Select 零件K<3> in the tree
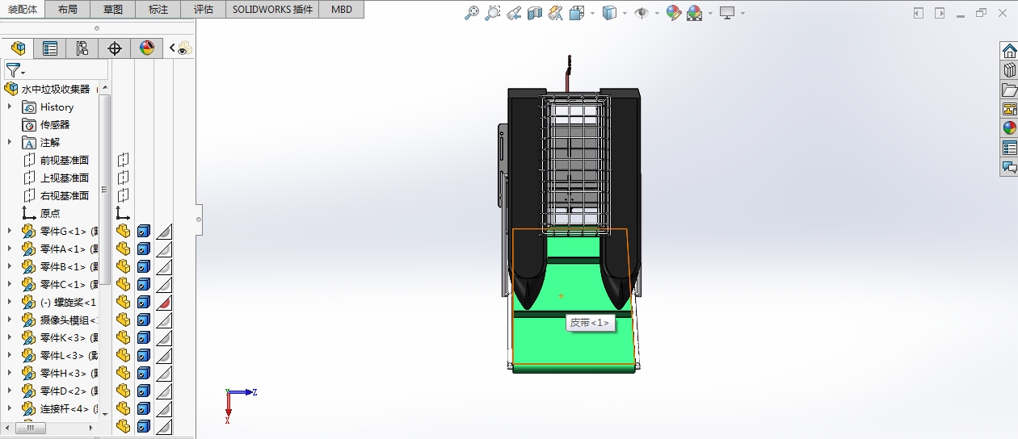Viewport: 1018px width, 439px height. (63, 337)
